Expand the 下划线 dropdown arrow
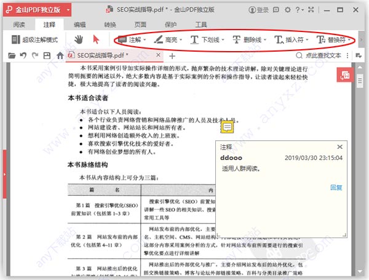369x280 pixels. point(223,39)
